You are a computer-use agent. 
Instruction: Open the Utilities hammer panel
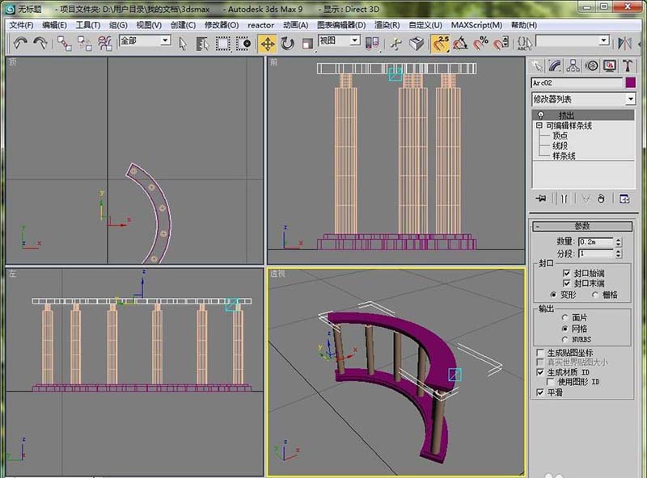tap(627, 66)
